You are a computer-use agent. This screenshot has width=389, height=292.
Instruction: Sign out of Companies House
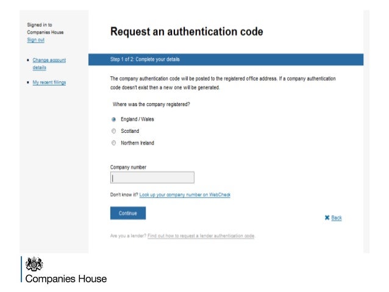click(36, 40)
